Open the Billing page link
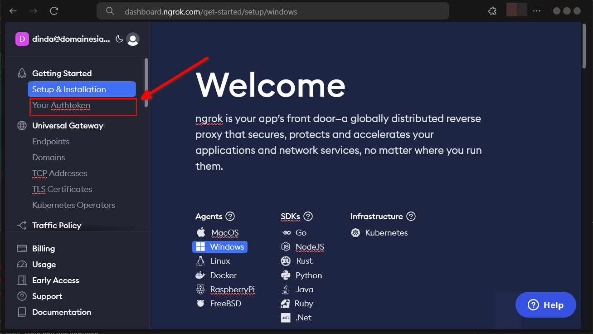This screenshot has height=334, width=593. point(44,249)
